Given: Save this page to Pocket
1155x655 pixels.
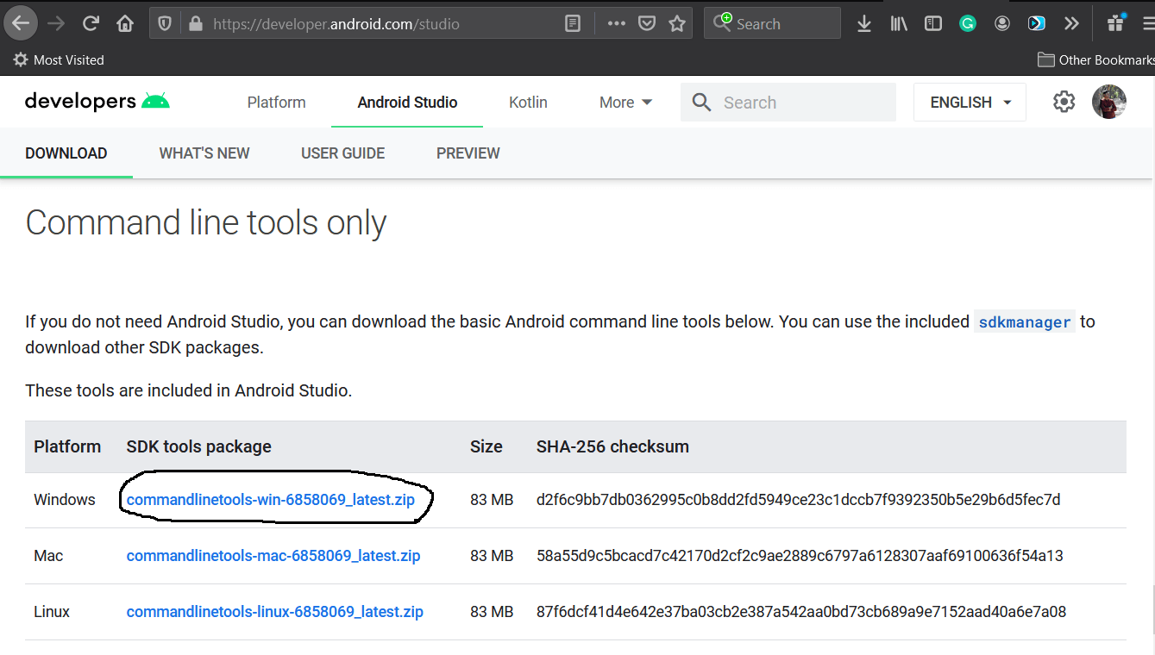Looking at the screenshot, I should (x=647, y=23).
